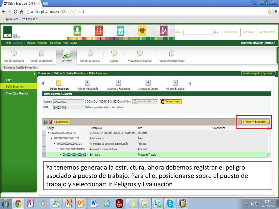
Task: Open Recycling Administration folder icon
Action: click(x=140, y=53)
